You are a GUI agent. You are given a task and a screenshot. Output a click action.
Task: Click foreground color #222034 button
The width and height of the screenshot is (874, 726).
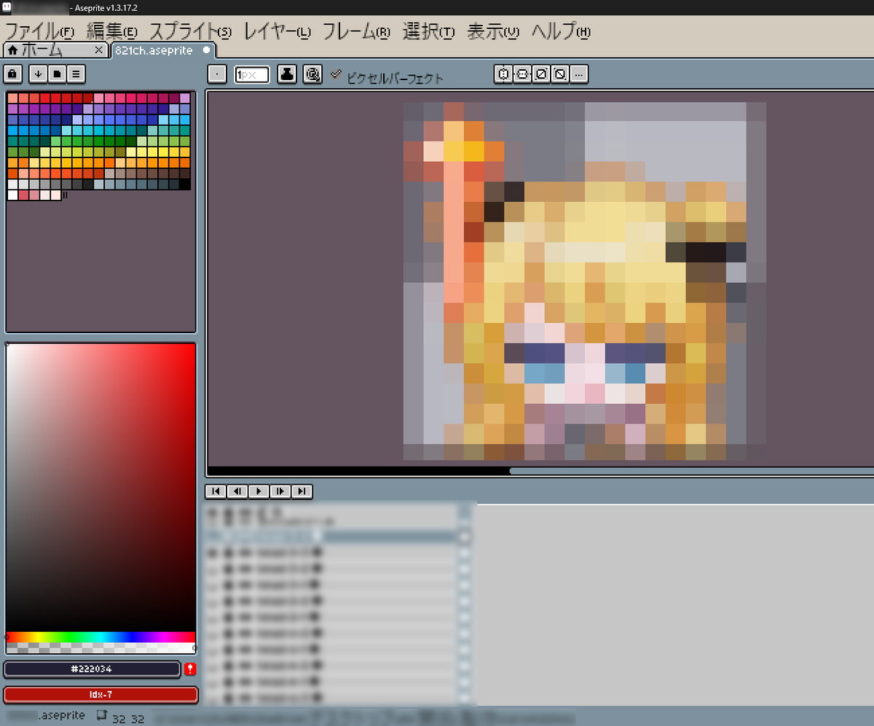pyautogui.click(x=92, y=668)
